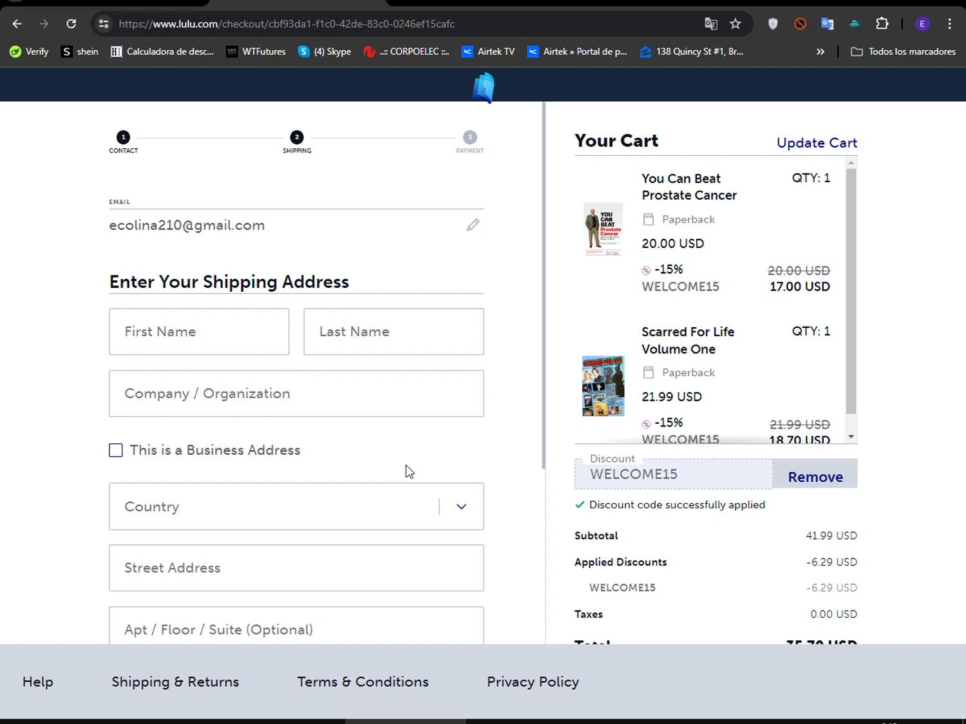The image size is (966, 724).
Task: Open site information icon in address bar
Action: tap(103, 24)
